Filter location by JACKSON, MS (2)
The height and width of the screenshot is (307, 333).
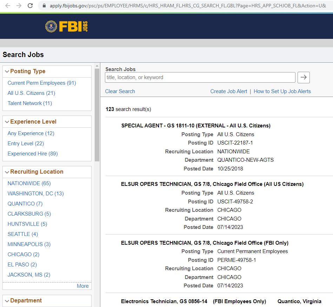coord(29,275)
